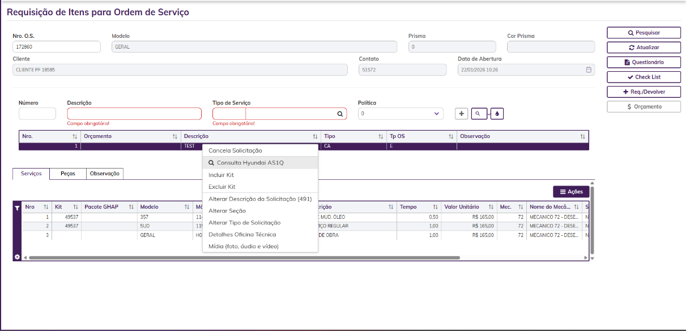
Task: Click the filter funnel icon in services grid
Action: [x=17, y=208]
